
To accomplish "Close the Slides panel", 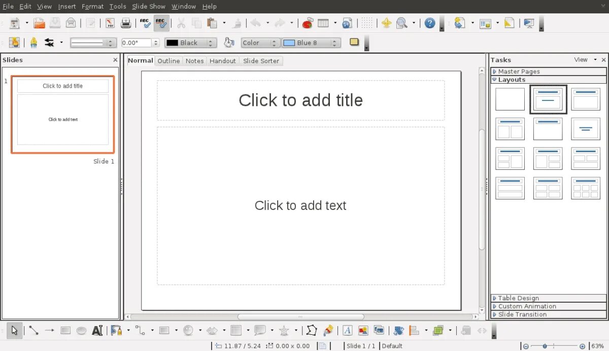I will click(x=115, y=60).
